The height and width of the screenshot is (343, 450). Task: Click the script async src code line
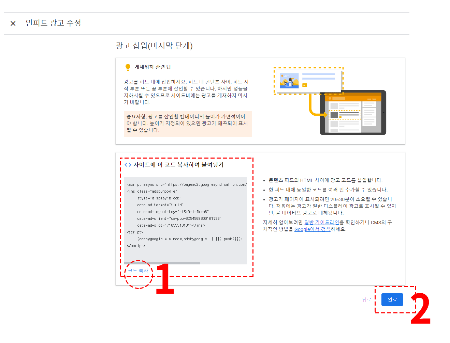[187, 184]
